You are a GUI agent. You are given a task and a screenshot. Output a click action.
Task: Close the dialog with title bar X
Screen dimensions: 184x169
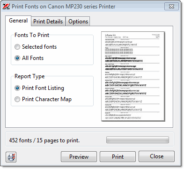[x=171, y=7]
